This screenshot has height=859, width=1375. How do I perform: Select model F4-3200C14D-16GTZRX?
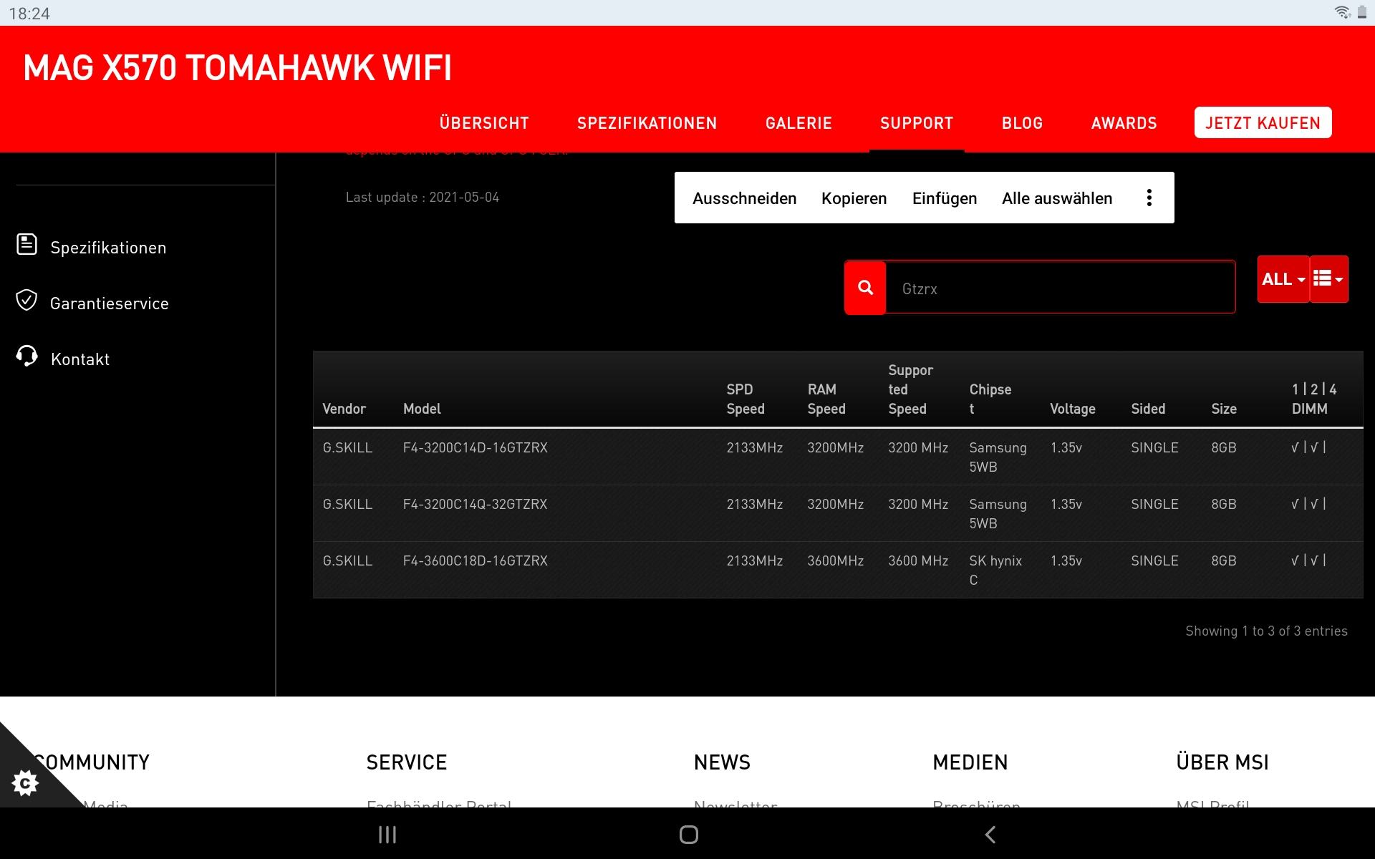[475, 447]
